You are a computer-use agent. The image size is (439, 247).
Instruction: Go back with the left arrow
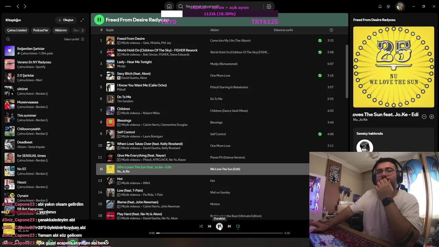(18, 6)
